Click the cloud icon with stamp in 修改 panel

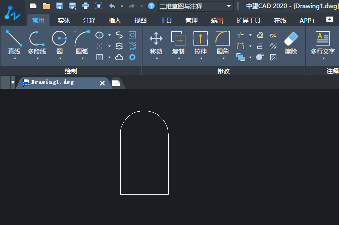coord(260,35)
